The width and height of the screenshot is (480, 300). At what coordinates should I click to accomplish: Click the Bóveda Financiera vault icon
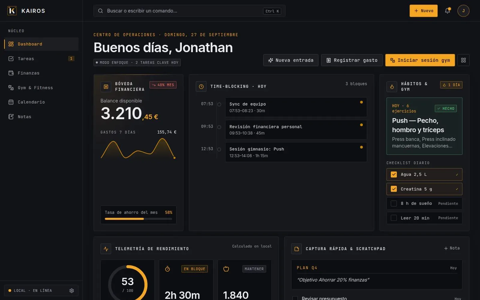click(106, 87)
